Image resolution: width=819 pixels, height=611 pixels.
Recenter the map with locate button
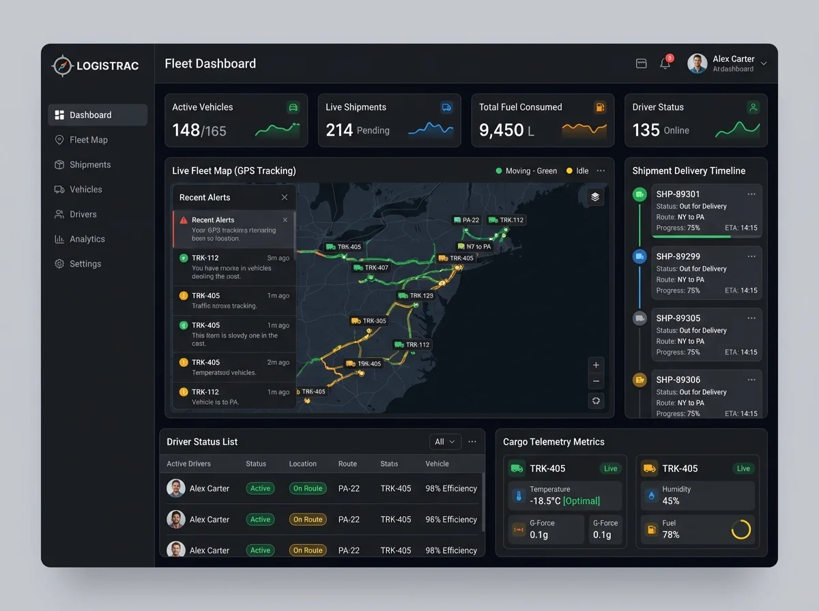coord(596,401)
